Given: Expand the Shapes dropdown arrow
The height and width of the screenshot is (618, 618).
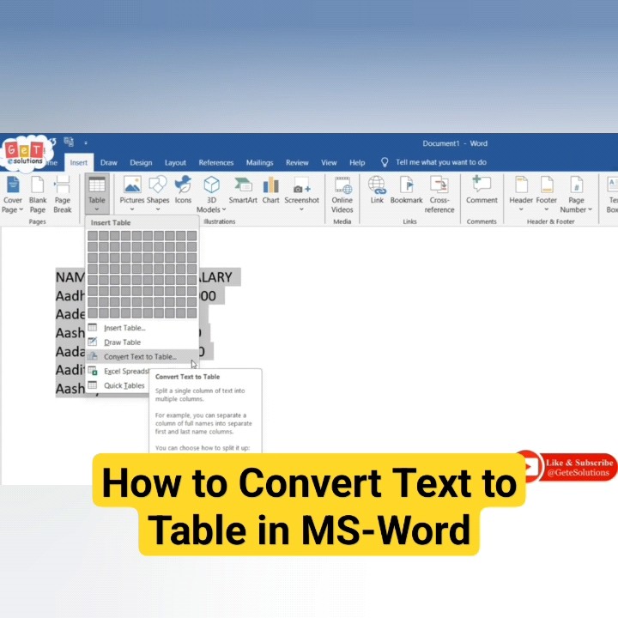Looking at the screenshot, I should click(x=158, y=209).
